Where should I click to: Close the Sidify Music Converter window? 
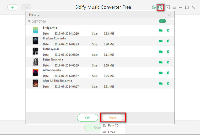(193, 7)
